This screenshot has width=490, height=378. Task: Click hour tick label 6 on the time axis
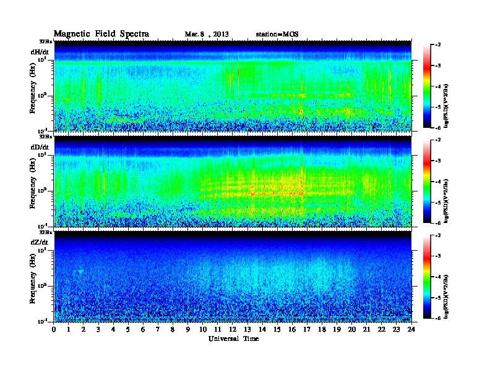[144, 329]
